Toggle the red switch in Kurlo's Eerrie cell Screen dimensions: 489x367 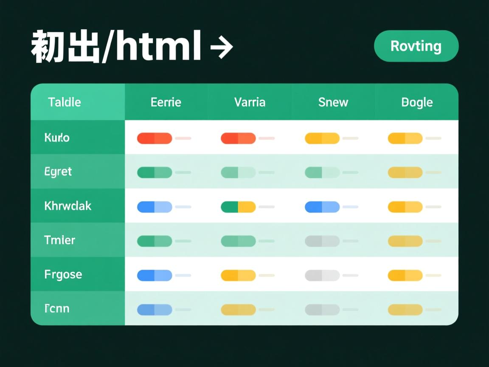click(x=155, y=138)
